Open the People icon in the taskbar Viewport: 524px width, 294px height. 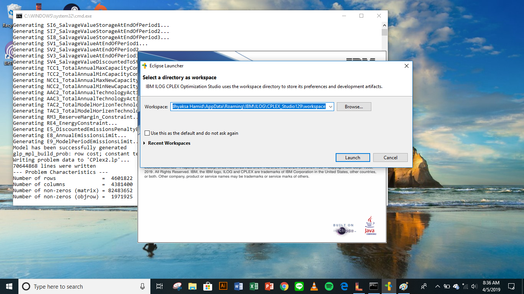coord(424,286)
